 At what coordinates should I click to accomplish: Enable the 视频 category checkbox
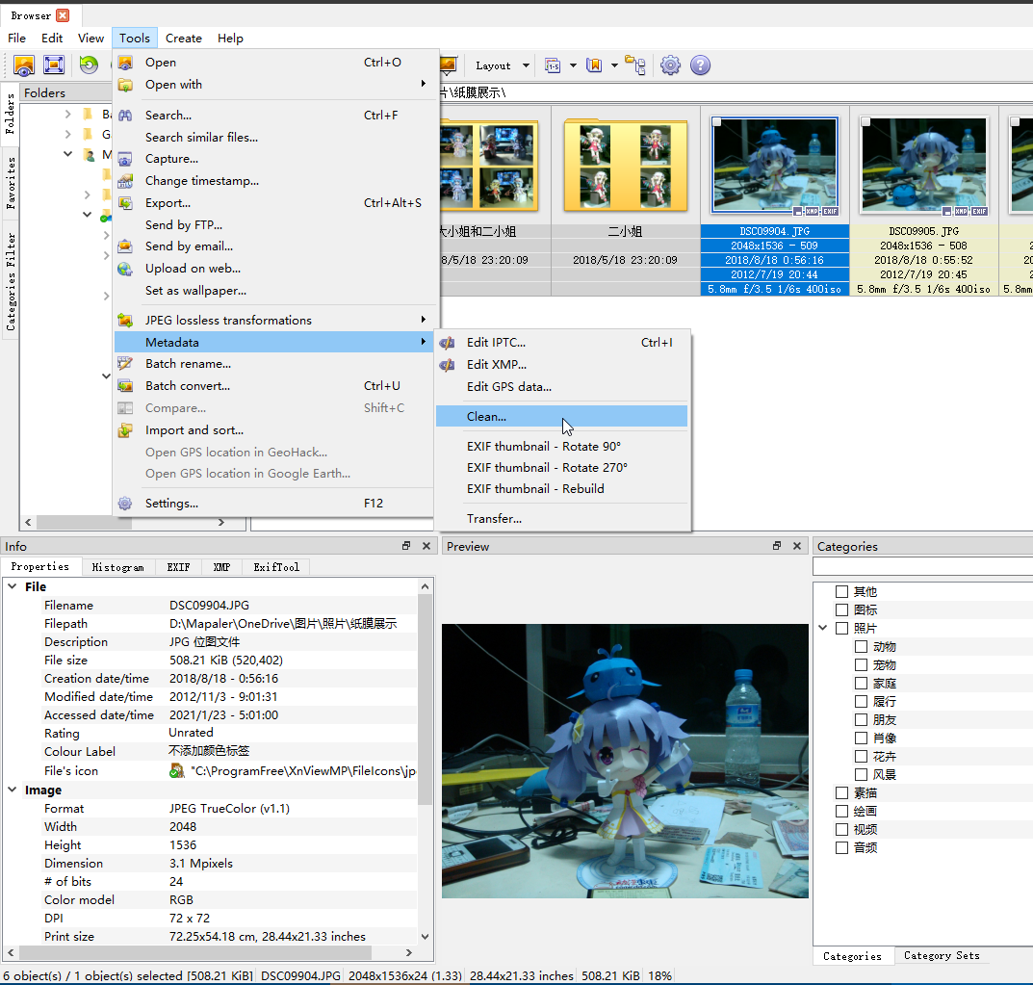(x=842, y=829)
